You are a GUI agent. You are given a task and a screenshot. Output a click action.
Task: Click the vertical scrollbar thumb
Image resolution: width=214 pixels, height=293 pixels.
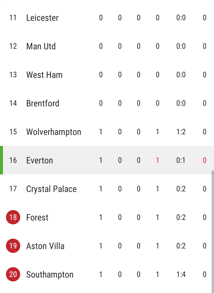pos(213,232)
